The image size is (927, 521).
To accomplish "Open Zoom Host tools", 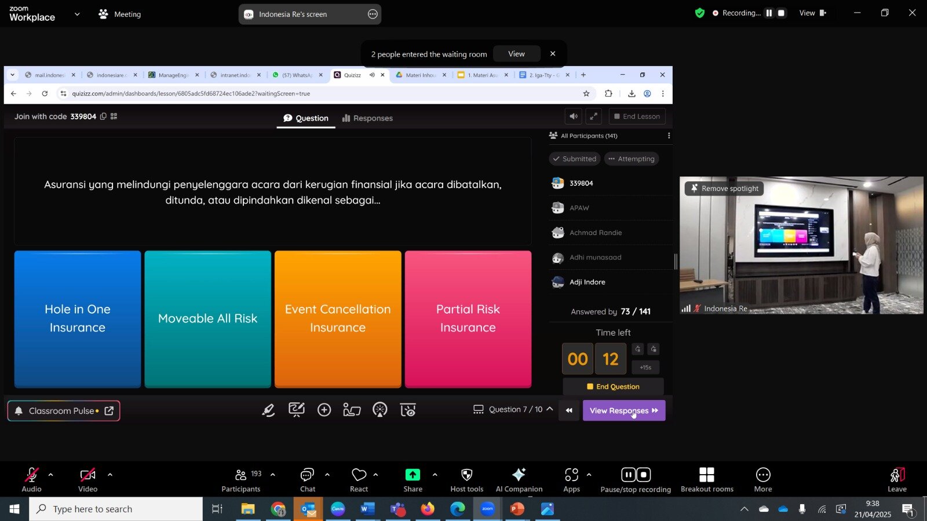I will pyautogui.click(x=467, y=480).
